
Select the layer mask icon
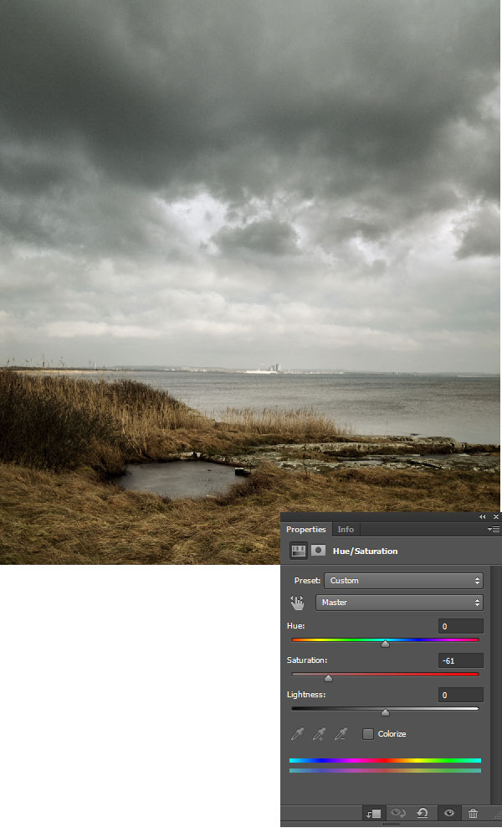click(x=319, y=551)
